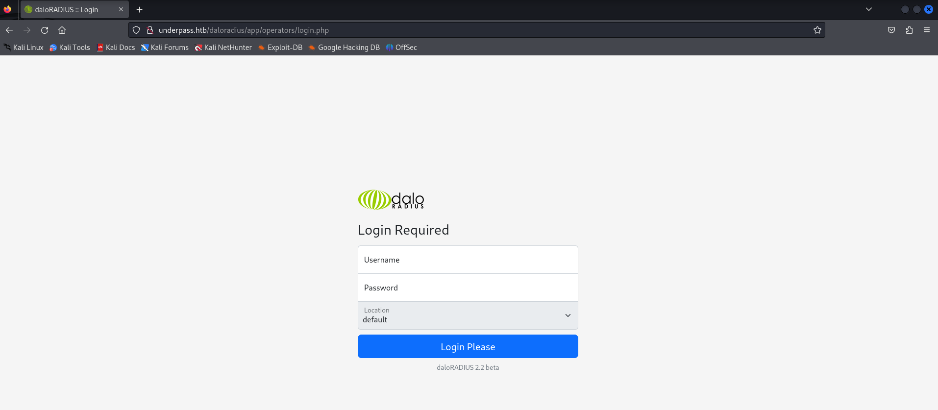Click the daloRADIUS 2.2 beta text
This screenshot has height=410, width=938.
click(468, 367)
